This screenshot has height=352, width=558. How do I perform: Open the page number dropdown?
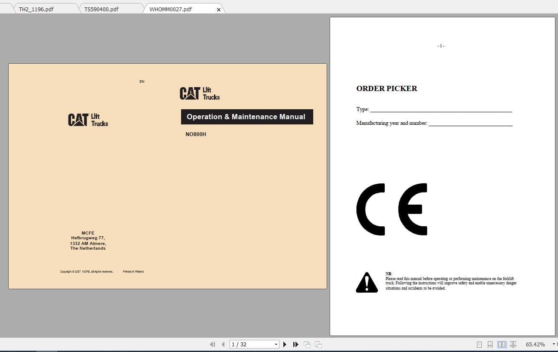(276, 344)
